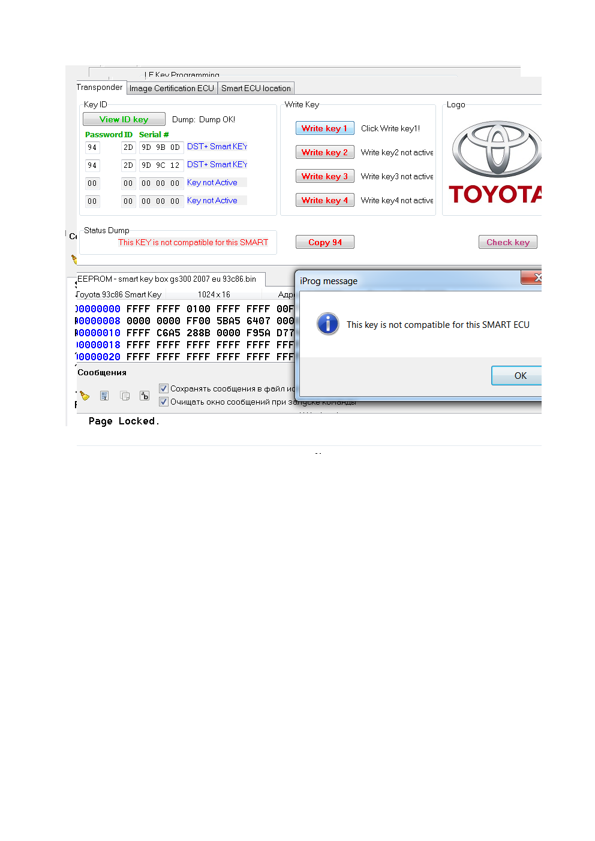595x841 pixels.
Task: Click the broom clear-messages icon
Action: pyautogui.click(x=85, y=396)
